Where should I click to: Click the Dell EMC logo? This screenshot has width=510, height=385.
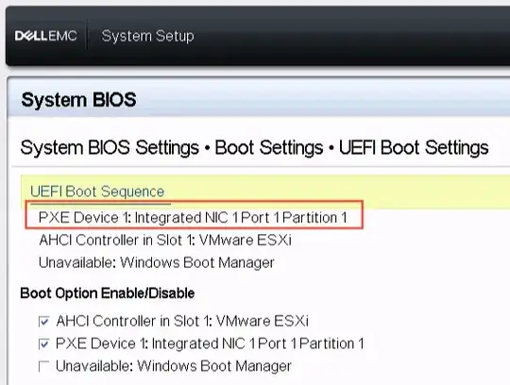click(x=46, y=36)
